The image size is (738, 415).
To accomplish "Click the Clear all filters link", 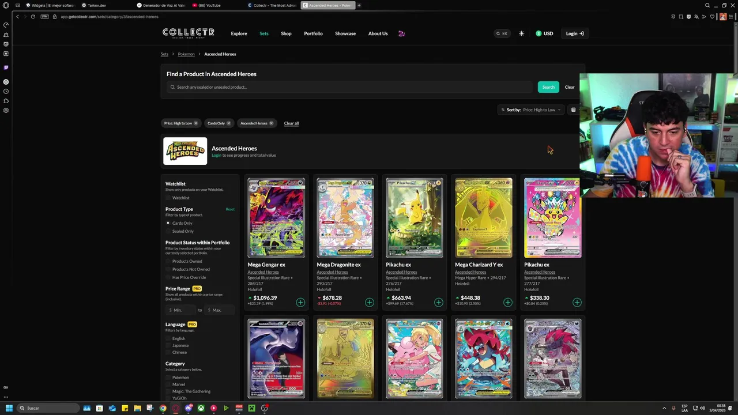I will 291,123.
